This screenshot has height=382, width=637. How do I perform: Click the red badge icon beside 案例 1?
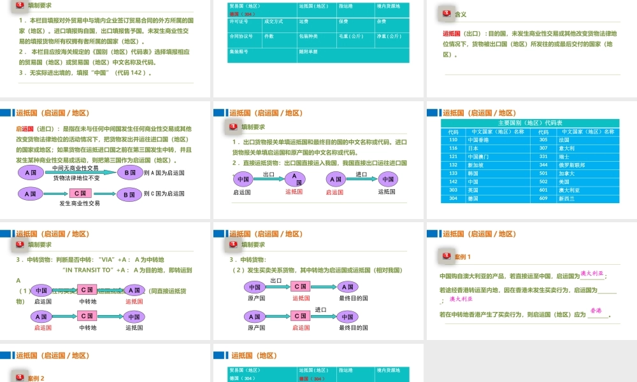point(447,256)
